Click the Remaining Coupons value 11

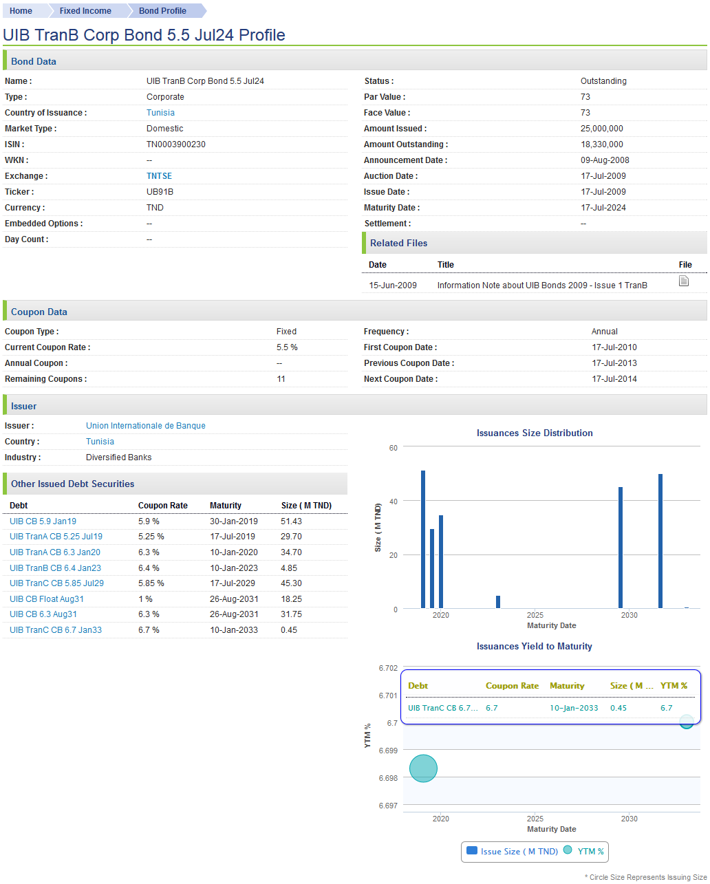point(281,379)
